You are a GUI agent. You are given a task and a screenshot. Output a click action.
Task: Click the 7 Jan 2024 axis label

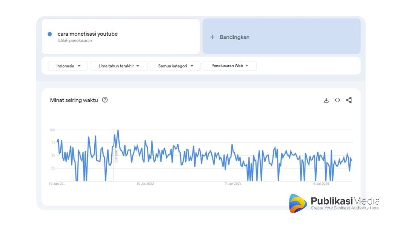tap(233, 184)
